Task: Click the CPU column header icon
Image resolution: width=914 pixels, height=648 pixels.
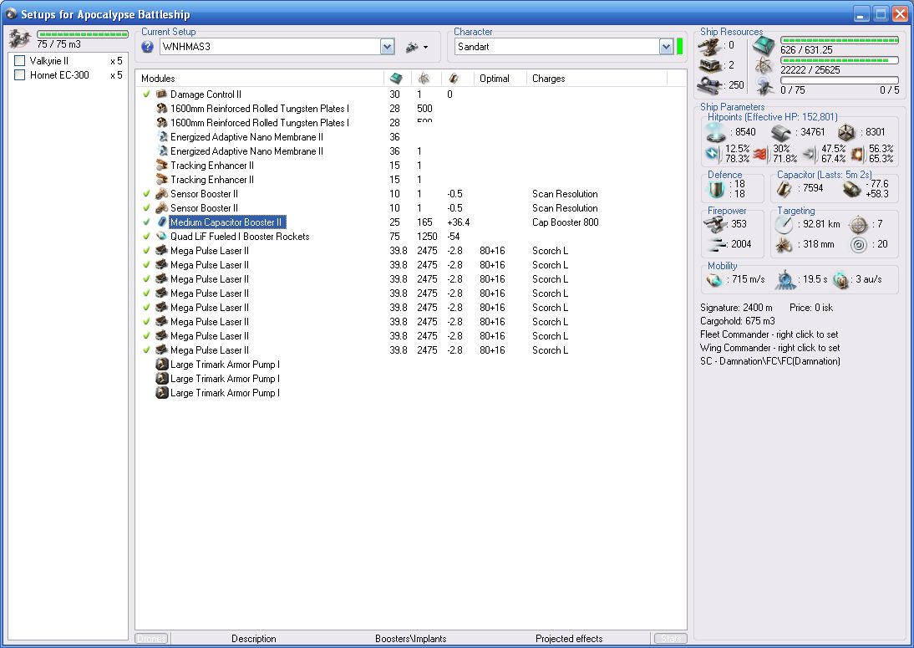Action: (x=396, y=78)
